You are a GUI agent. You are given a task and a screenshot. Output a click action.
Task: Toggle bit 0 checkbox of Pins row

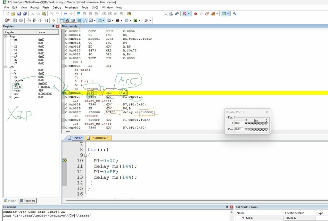266,130
